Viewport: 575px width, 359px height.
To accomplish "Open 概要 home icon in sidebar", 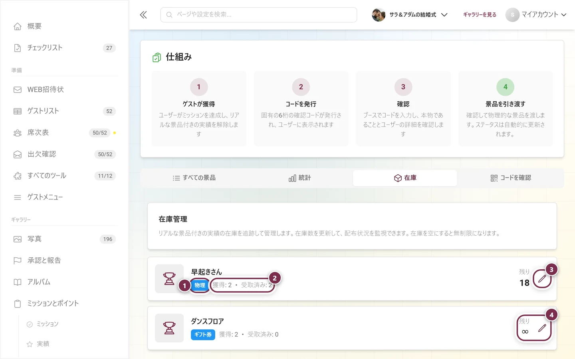I will [x=18, y=26].
